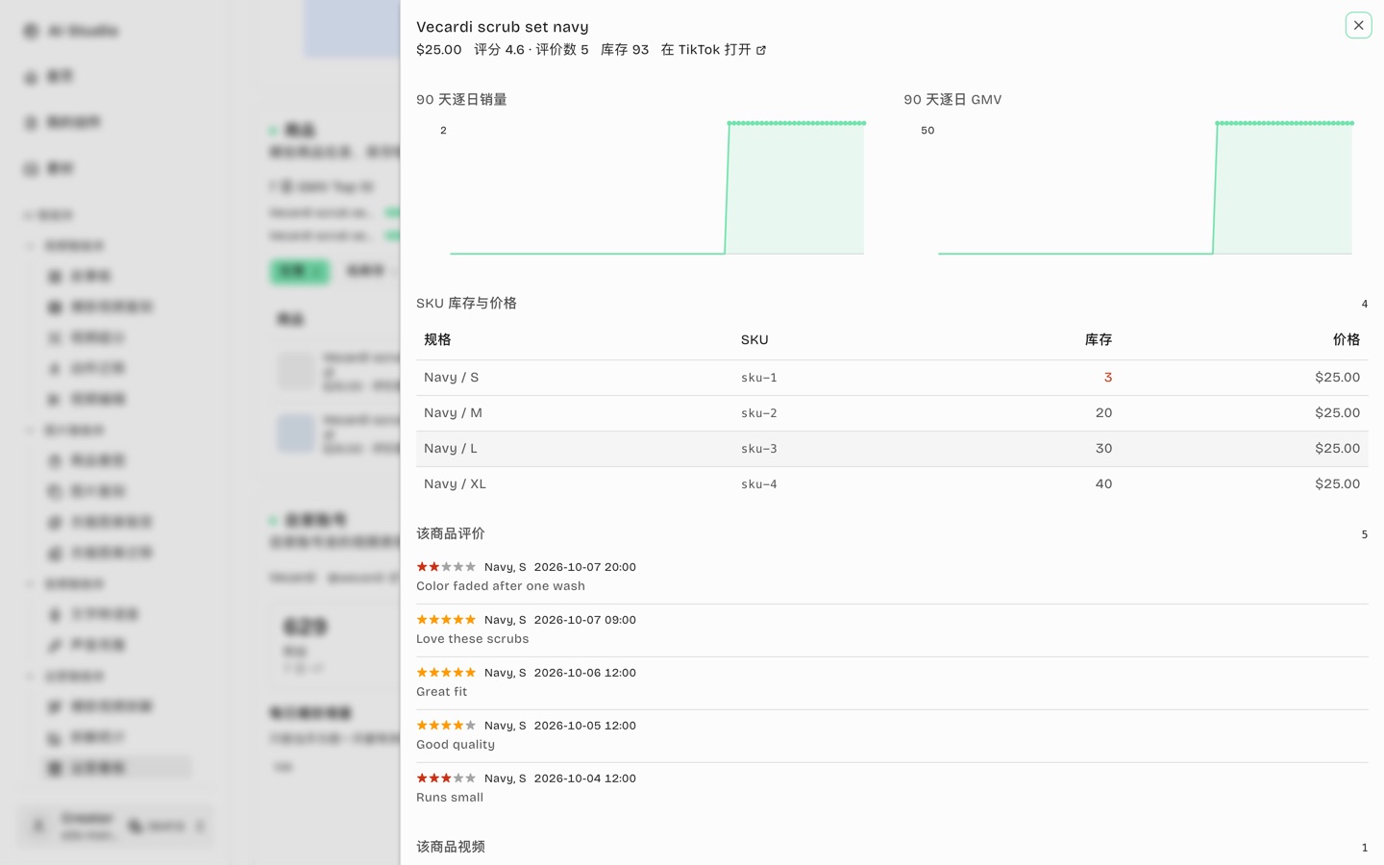1384x865 pixels.
Task: Select the Navy / S row
Action: [892, 378]
